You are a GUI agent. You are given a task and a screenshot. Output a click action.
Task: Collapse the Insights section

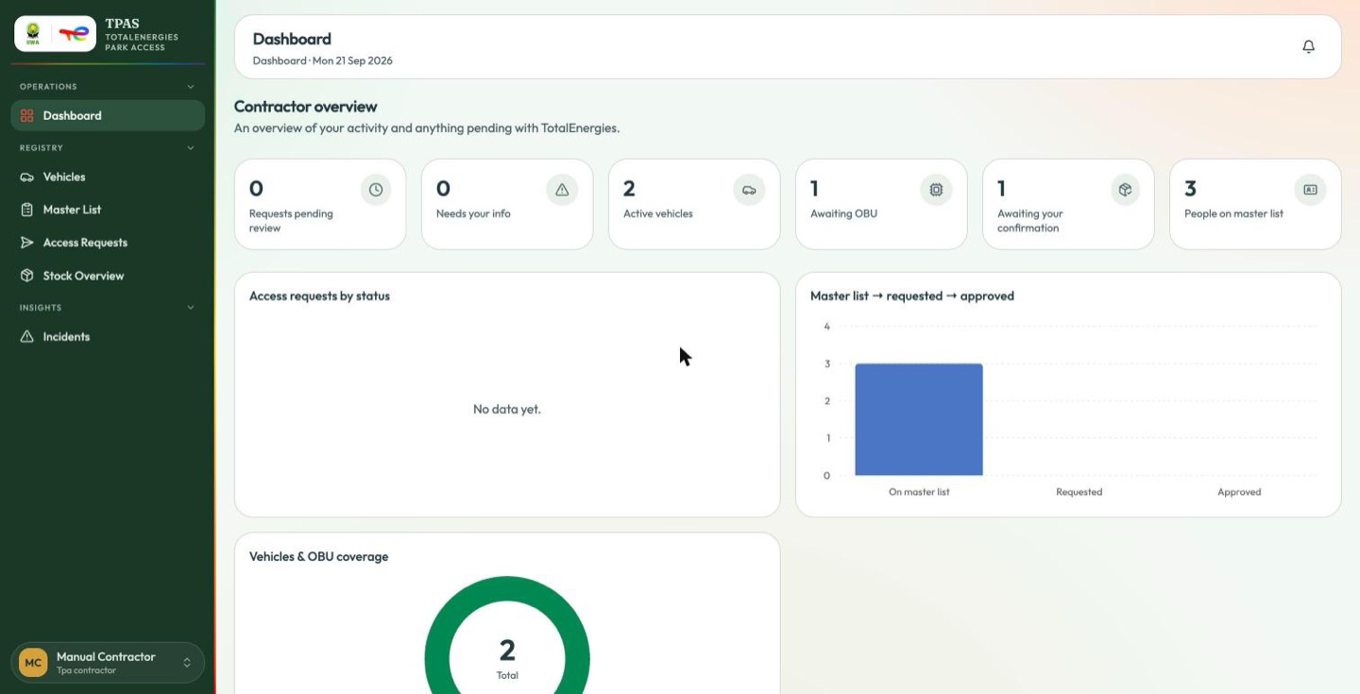(191, 308)
